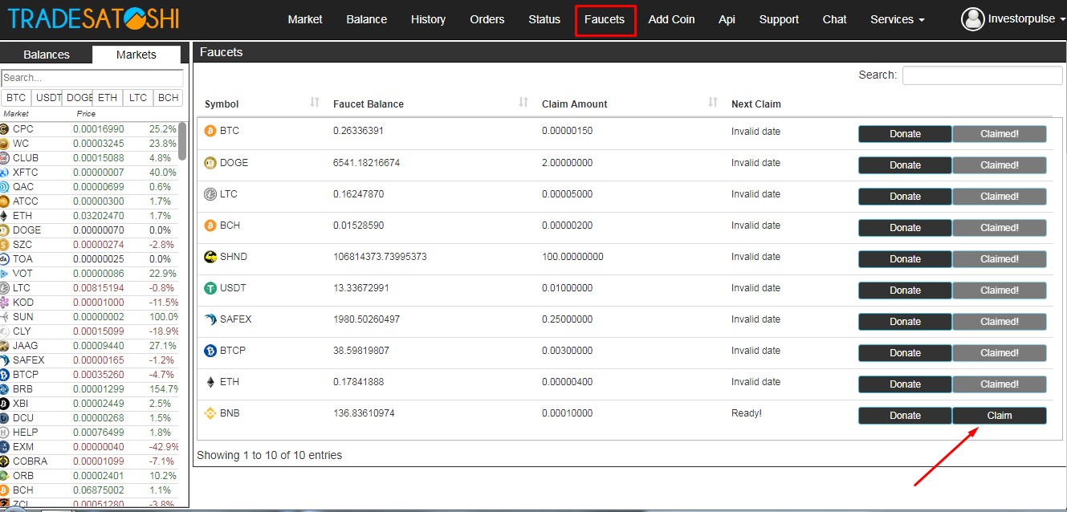Image resolution: width=1067 pixels, height=512 pixels.
Task: Select the HELP market row
Action: [89, 433]
